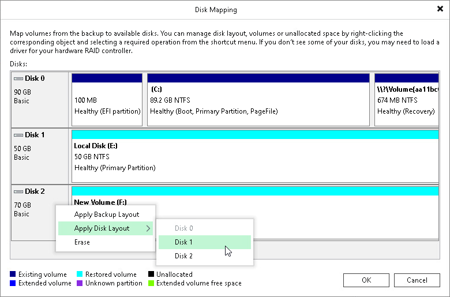Click the Disk 0 label text
The image size is (450, 297).
pyautogui.click(x=35, y=78)
